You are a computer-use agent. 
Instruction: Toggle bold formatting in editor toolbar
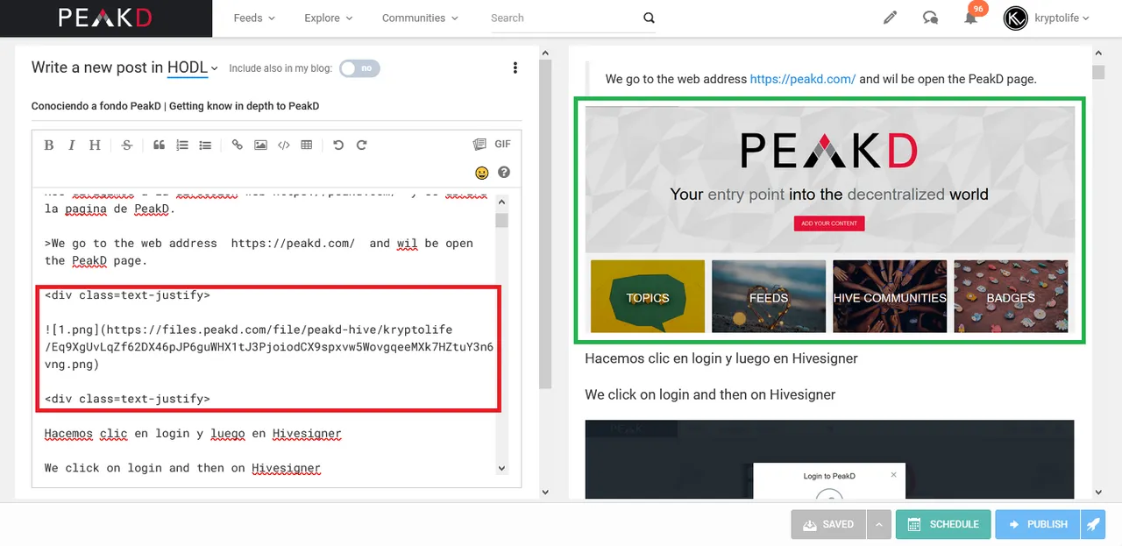click(x=49, y=145)
